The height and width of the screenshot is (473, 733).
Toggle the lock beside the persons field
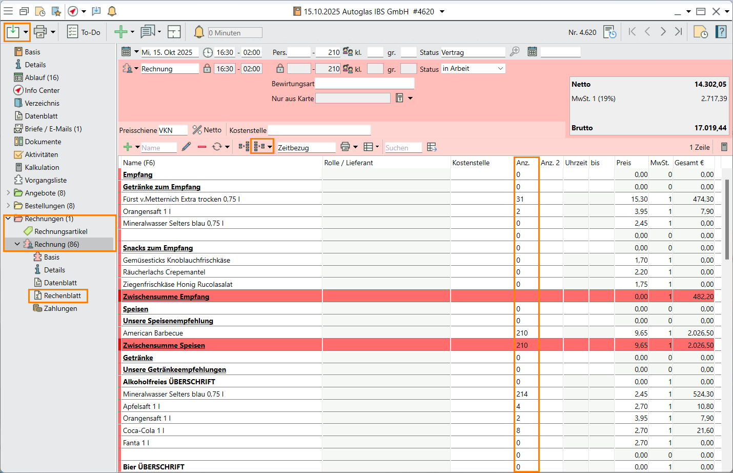click(280, 69)
